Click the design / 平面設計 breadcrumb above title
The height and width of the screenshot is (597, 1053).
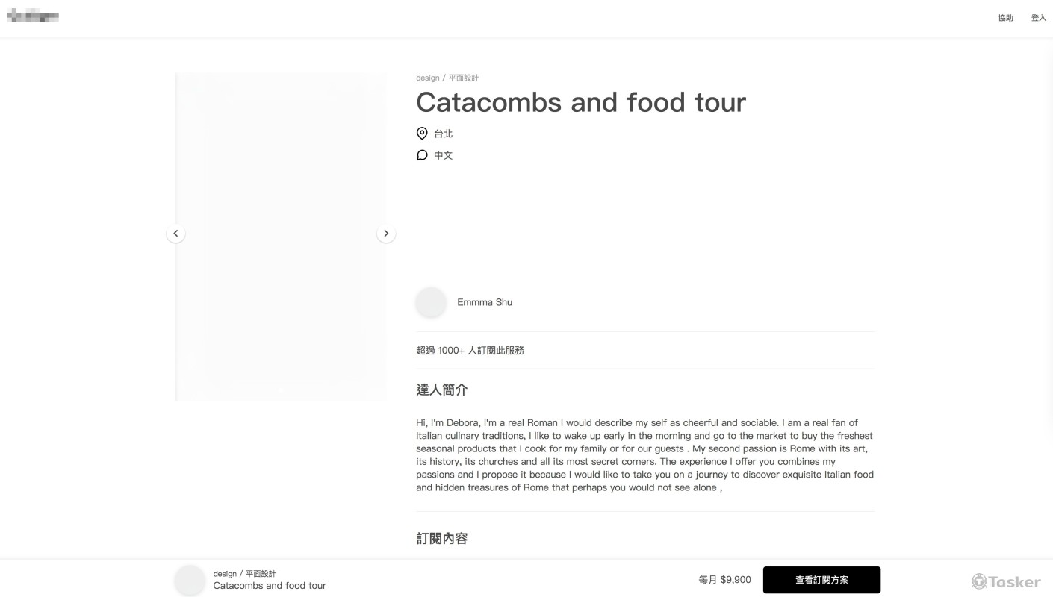pyautogui.click(x=447, y=78)
